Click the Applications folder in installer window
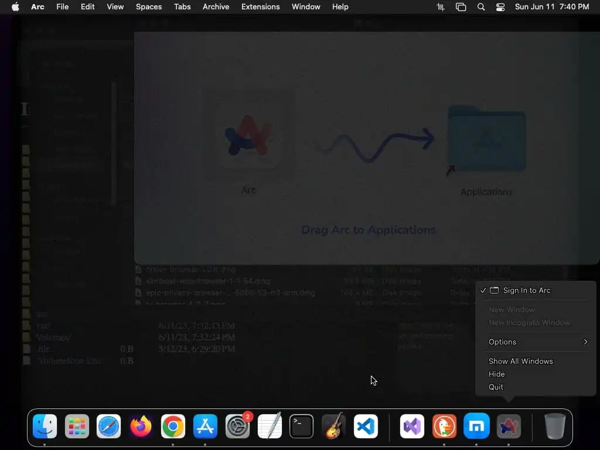The image size is (600, 450). pyautogui.click(x=486, y=139)
